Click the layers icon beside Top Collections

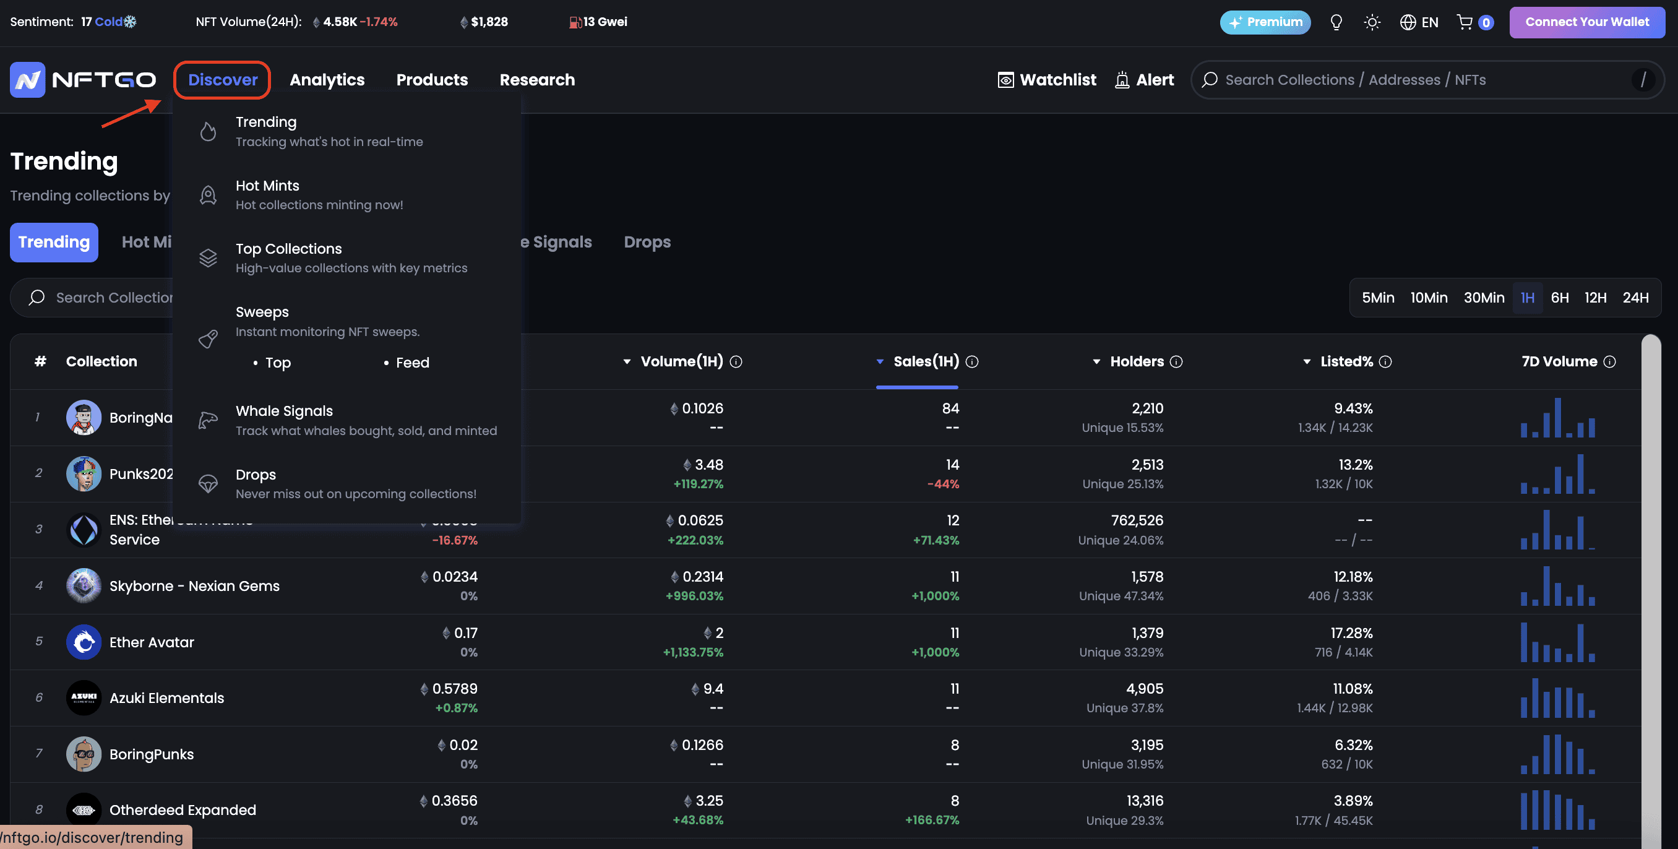208,258
